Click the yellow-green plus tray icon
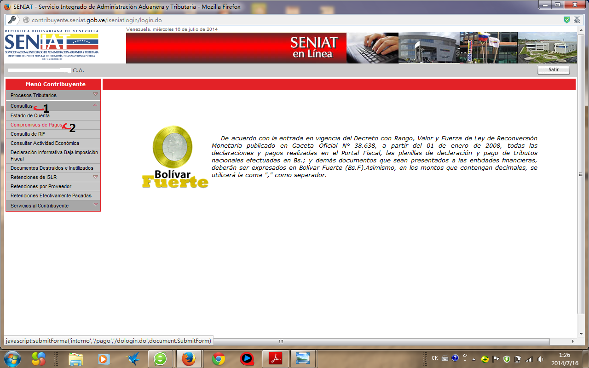Viewport: 589px width, 368px height. tap(485, 359)
